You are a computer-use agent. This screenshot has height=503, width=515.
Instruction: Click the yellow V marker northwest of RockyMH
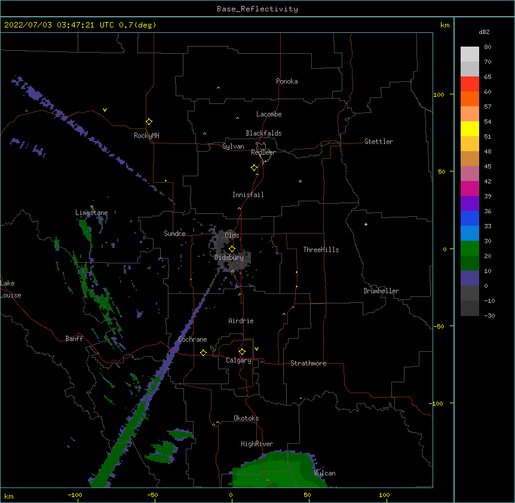pos(105,110)
